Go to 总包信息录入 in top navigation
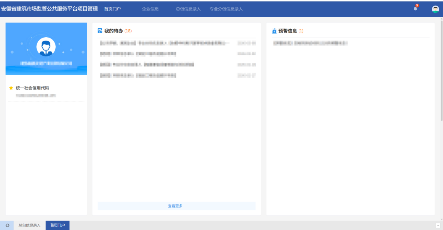Image resolution: width=443 pixels, height=230 pixels. [188, 9]
